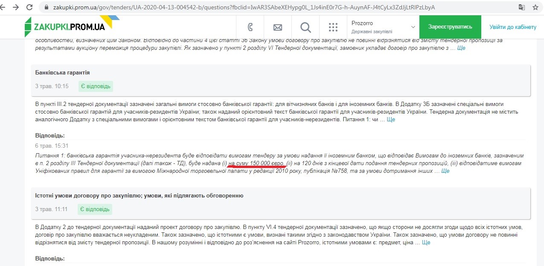Open the envelope messages icon
The width and height of the screenshot is (544, 266).
point(278,27)
